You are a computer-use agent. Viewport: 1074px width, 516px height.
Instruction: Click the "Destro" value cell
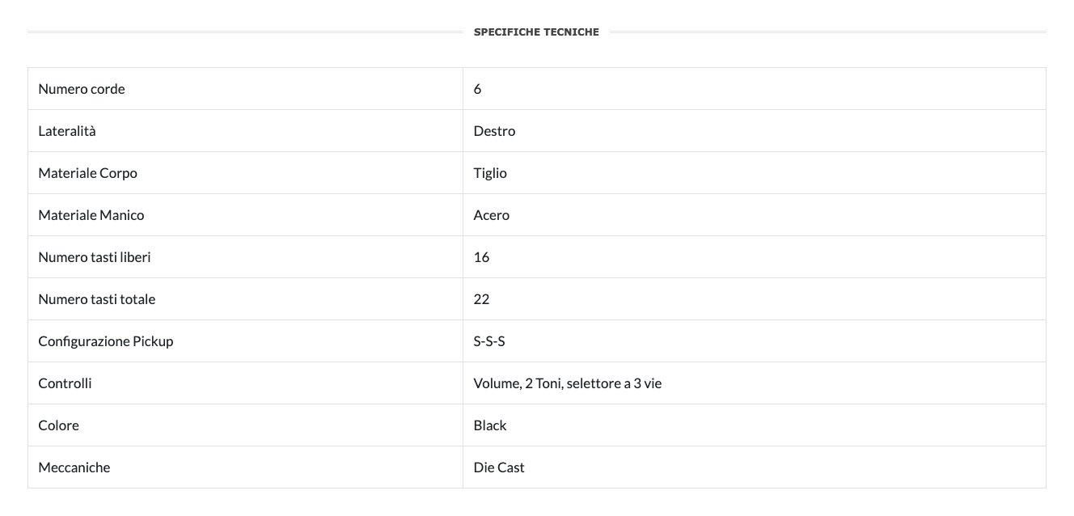tap(494, 131)
